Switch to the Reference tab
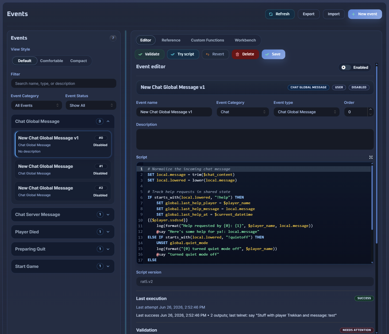Image resolution: width=389 pixels, height=334 pixels. click(171, 40)
